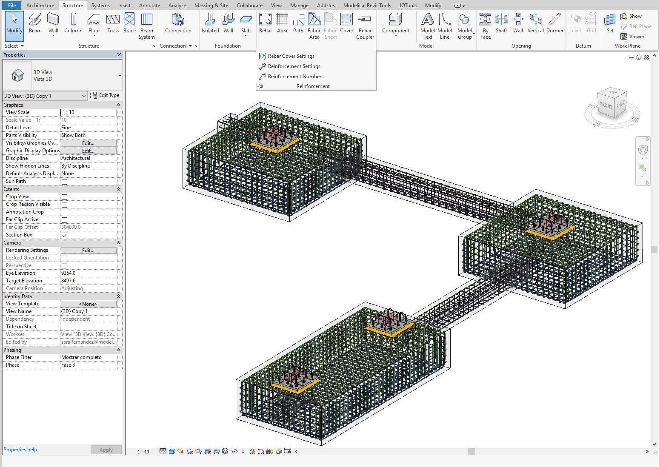Select the Rebar Coupler tool
This screenshot has height=467, width=660.
(365, 26)
